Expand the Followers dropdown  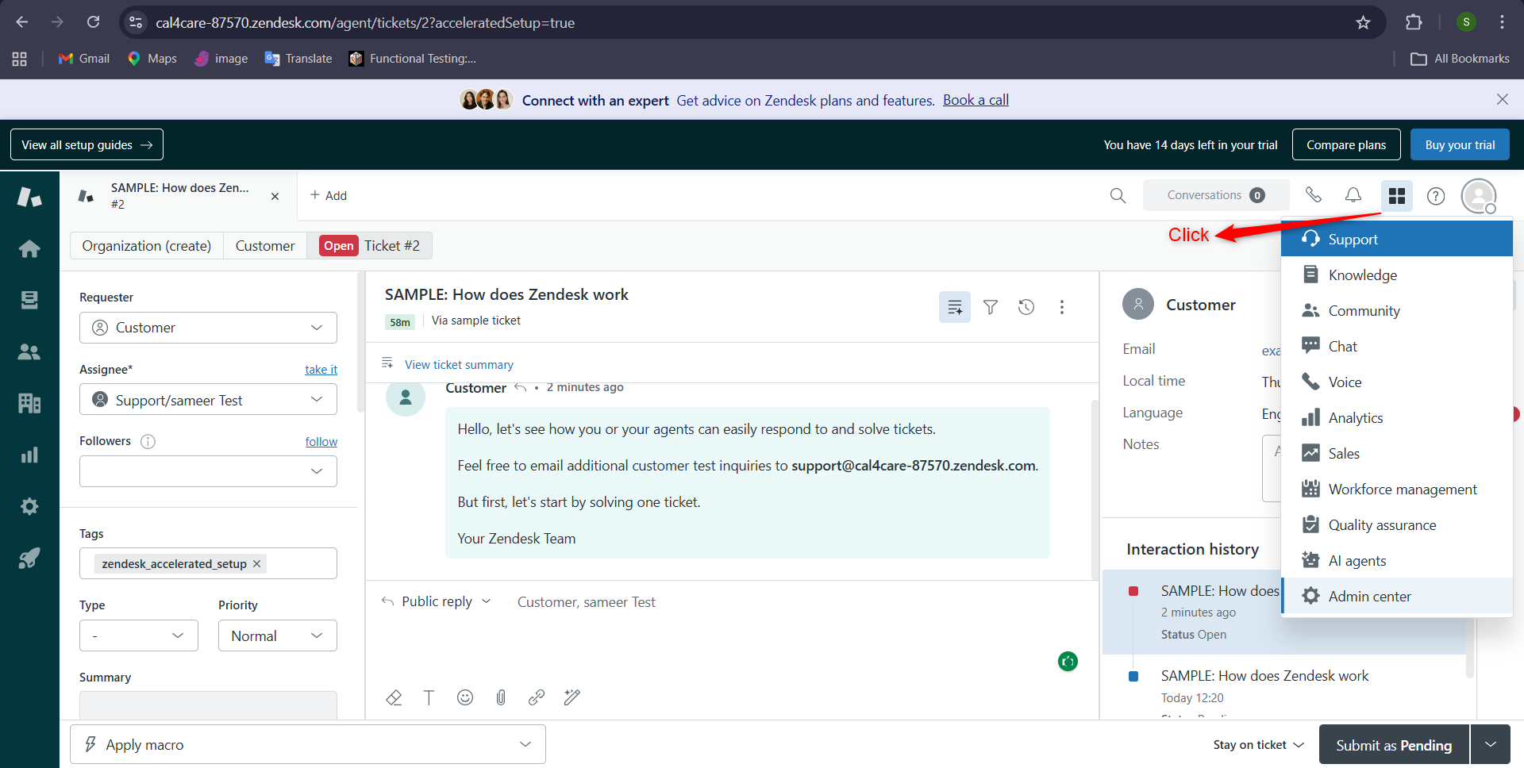coord(208,471)
